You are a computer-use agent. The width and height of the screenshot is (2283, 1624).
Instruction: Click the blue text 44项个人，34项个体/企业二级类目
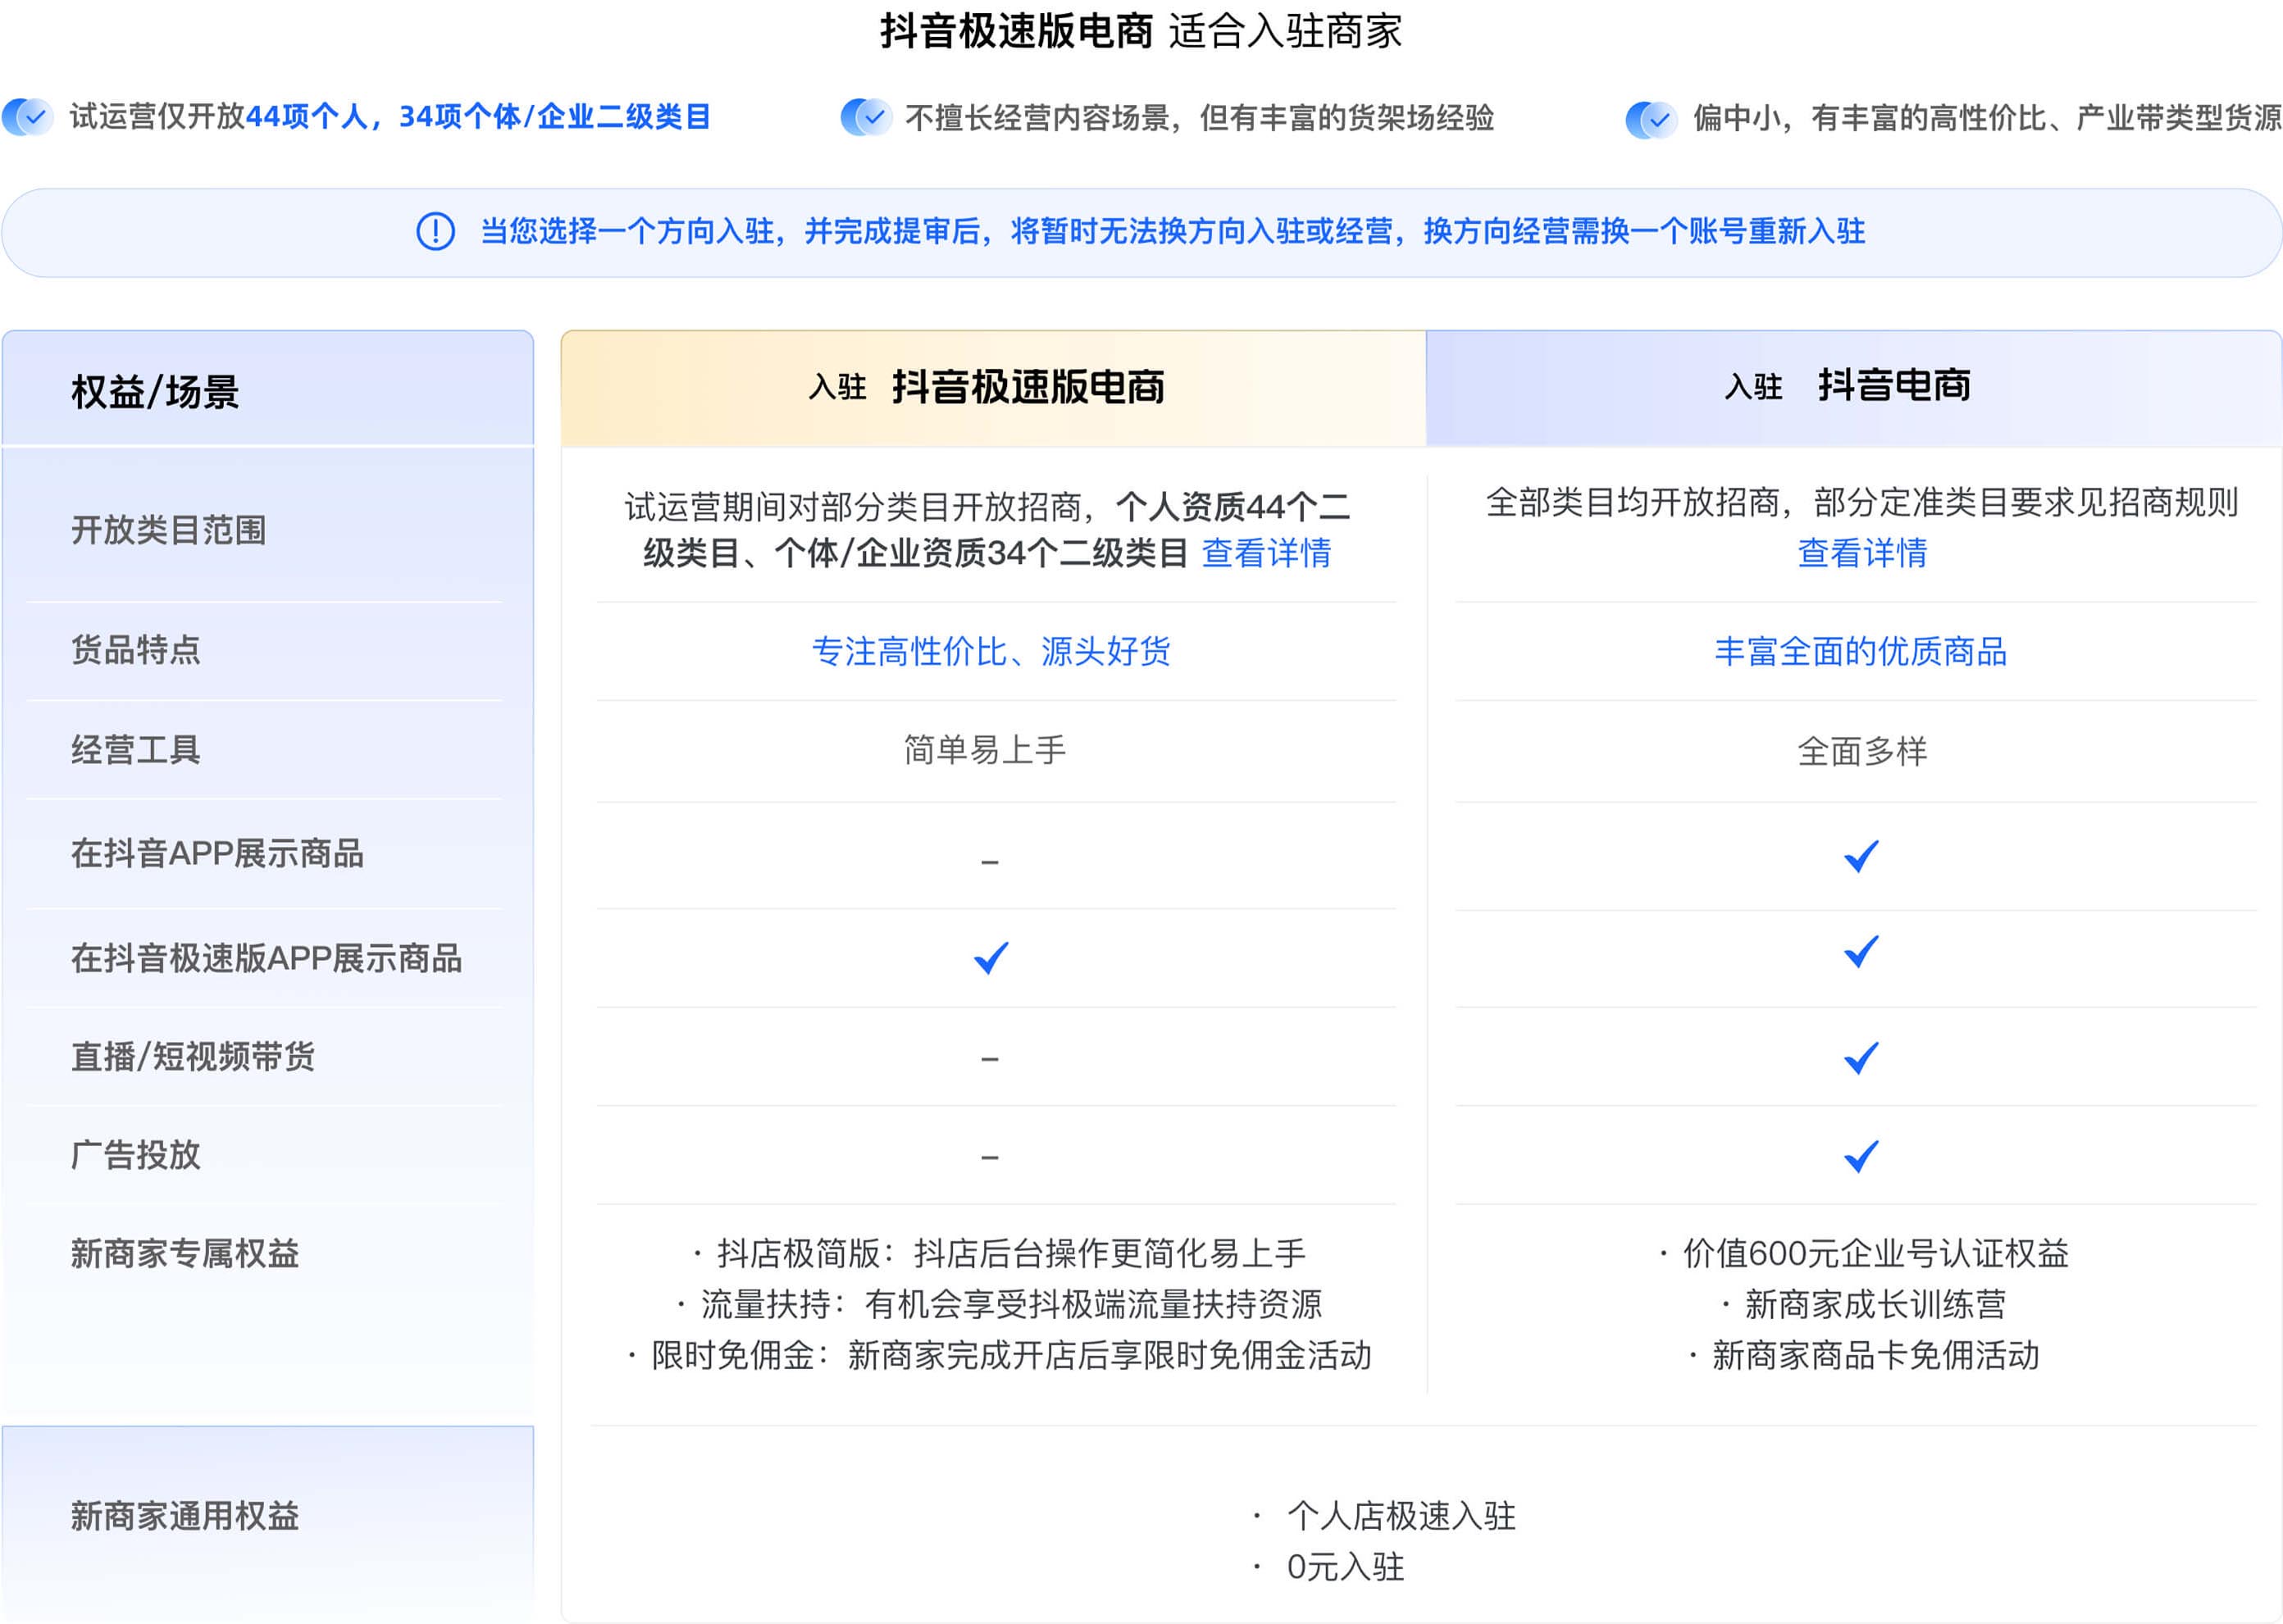[477, 117]
